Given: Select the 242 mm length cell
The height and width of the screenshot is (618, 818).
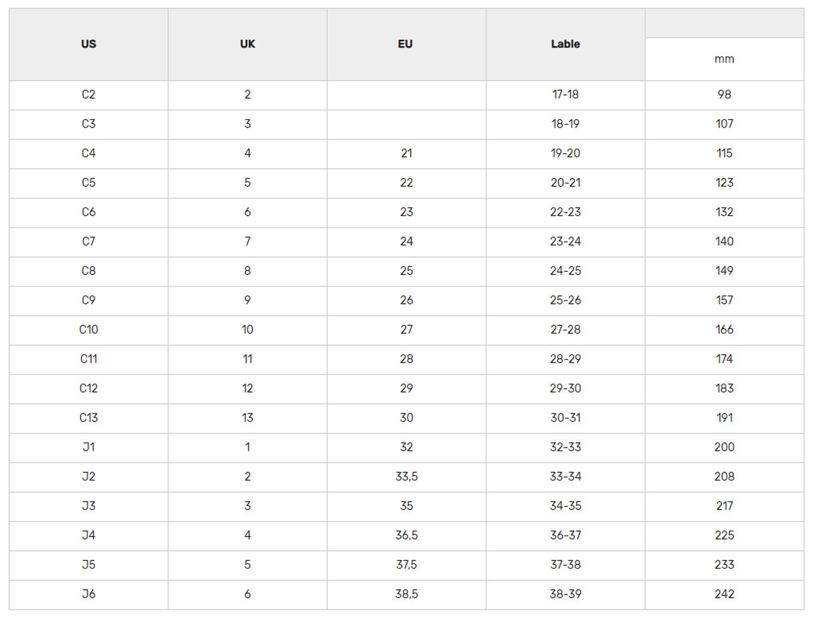Looking at the screenshot, I should (724, 595).
